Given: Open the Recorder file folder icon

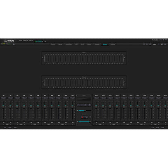Looking at the screenshot, I should point(90,117).
